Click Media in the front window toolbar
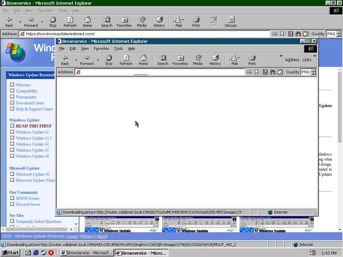 point(198,60)
